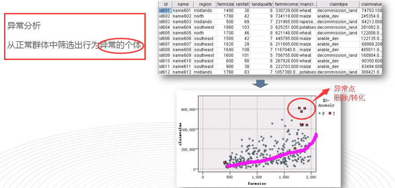
Task: Click the southwest region in the id609 row
Action: [x=205, y=56]
